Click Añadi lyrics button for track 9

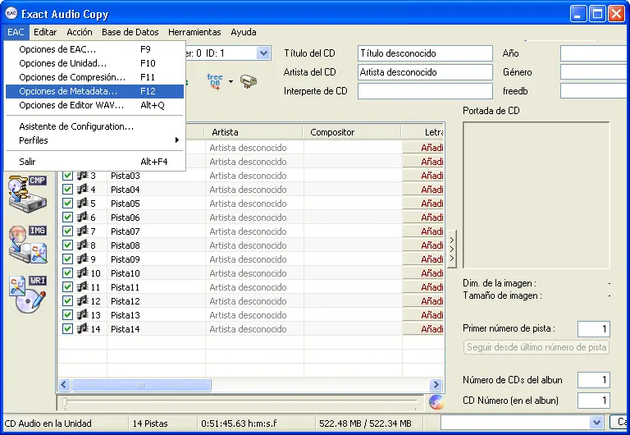coord(423,259)
